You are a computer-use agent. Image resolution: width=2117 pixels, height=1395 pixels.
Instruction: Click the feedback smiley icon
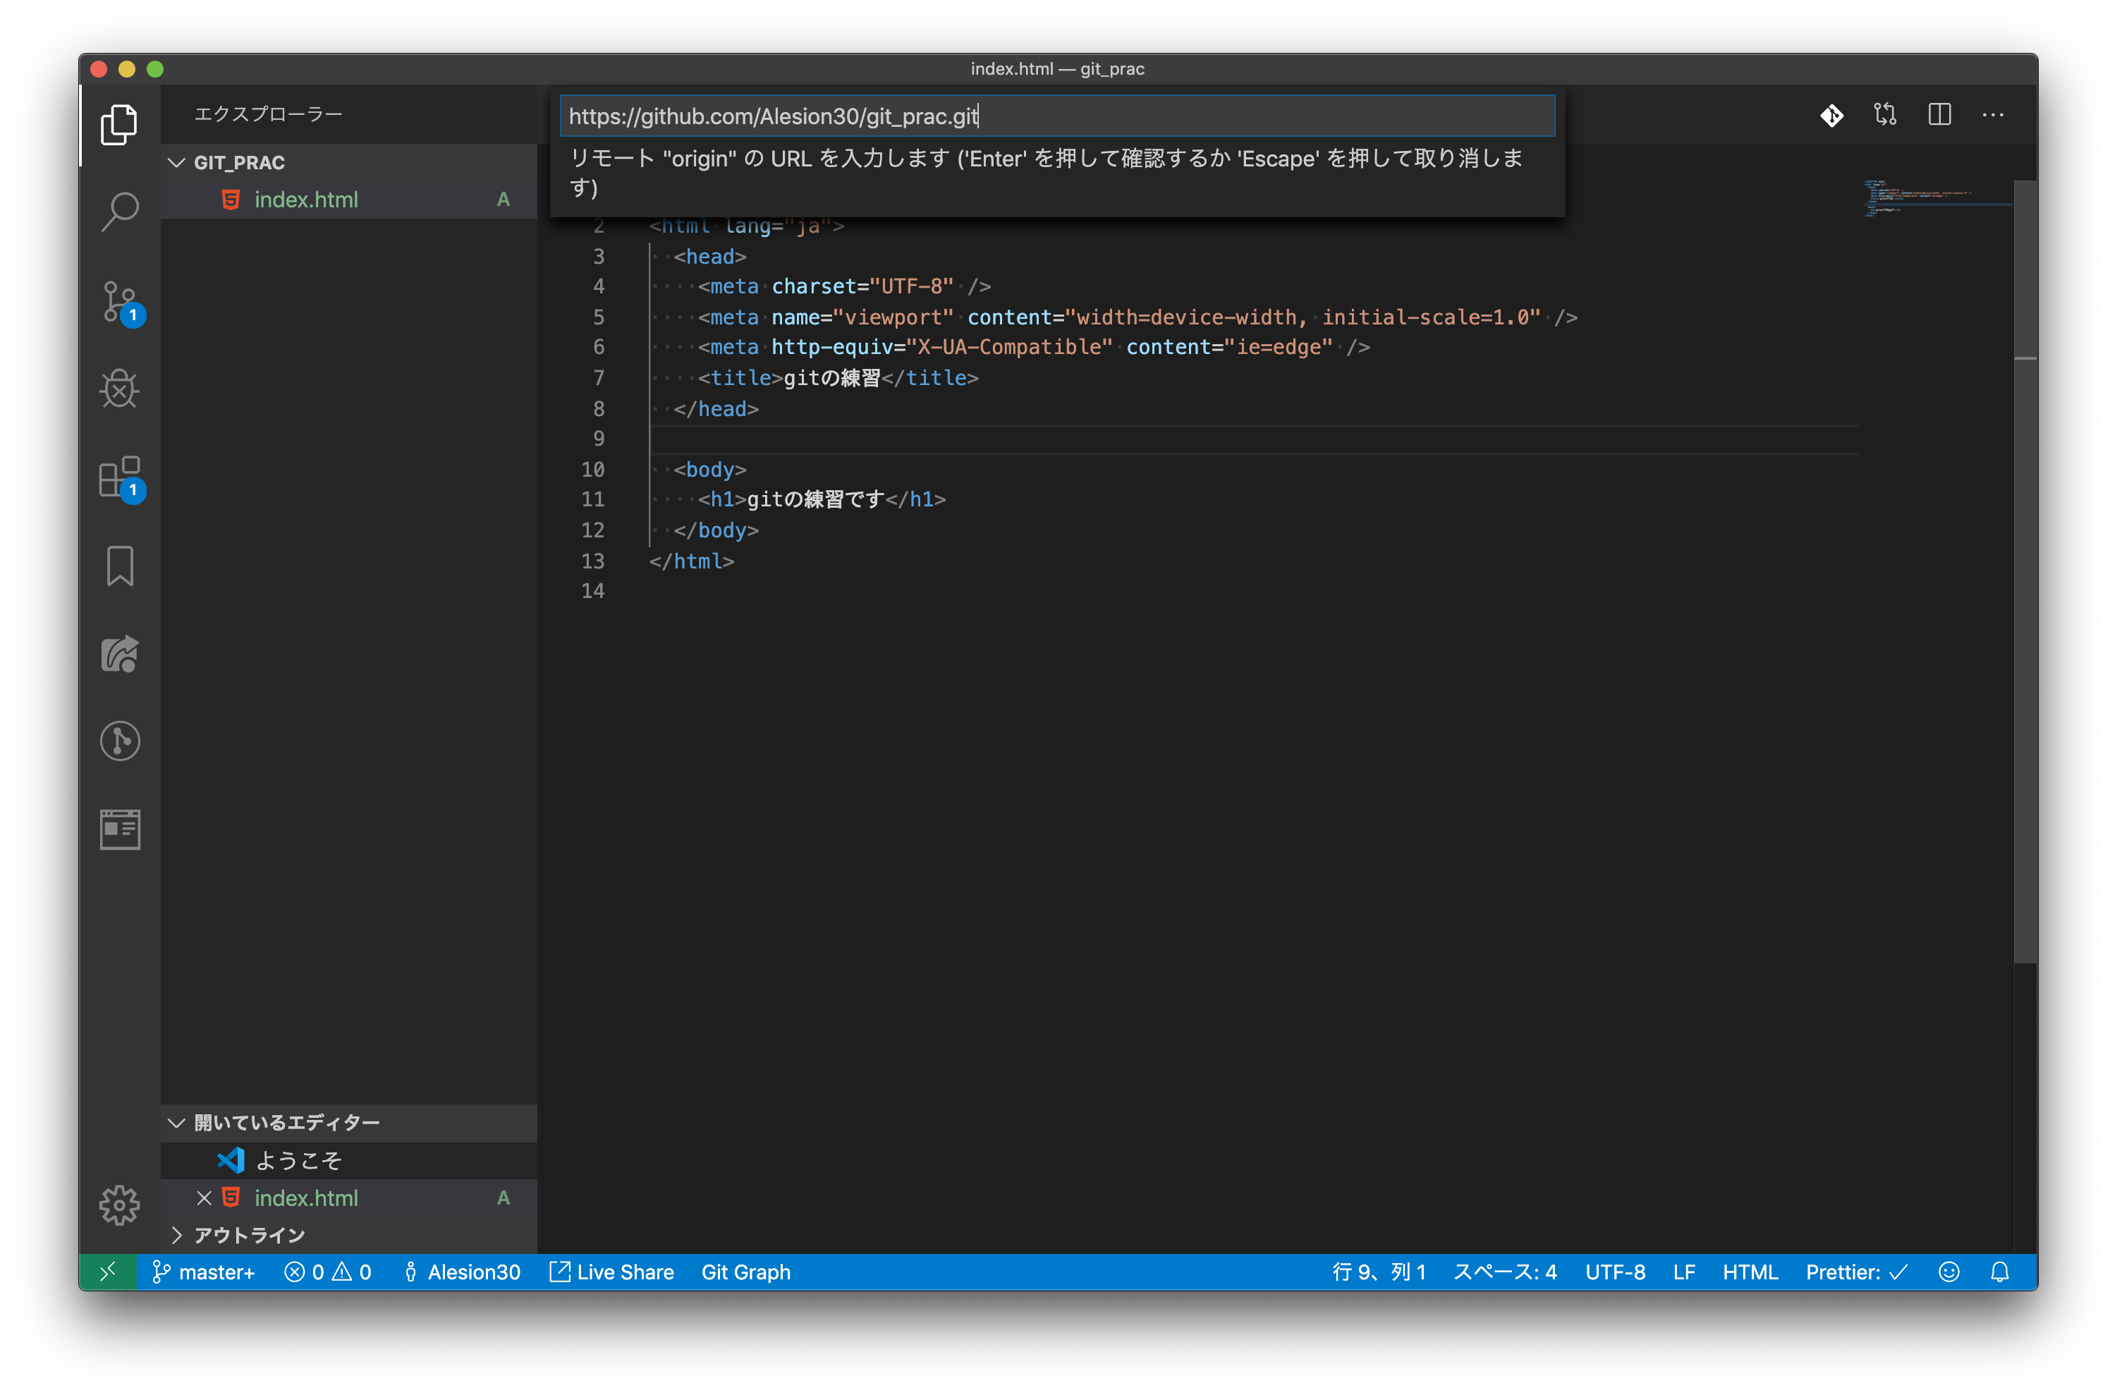[x=1949, y=1272]
